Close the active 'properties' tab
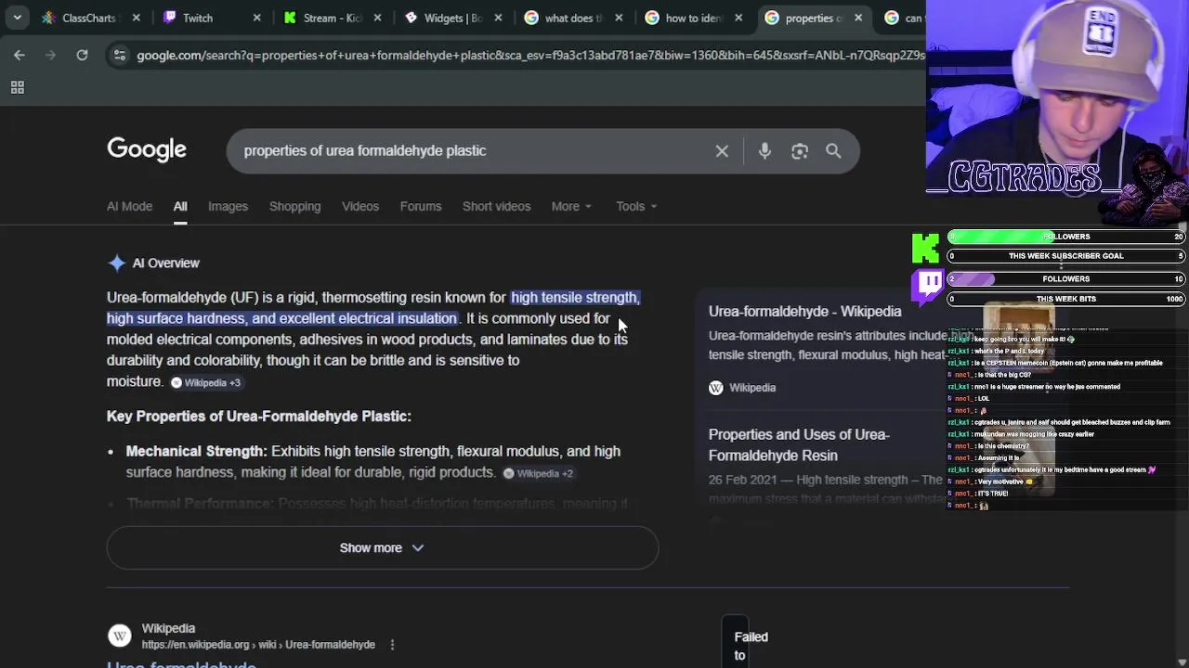The image size is (1189, 668). [x=858, y=18]
